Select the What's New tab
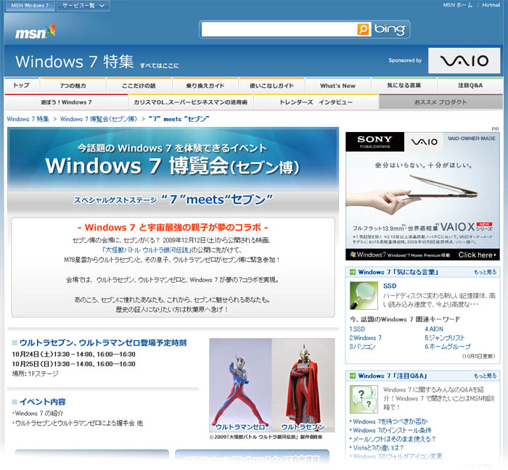 [338, 86]
